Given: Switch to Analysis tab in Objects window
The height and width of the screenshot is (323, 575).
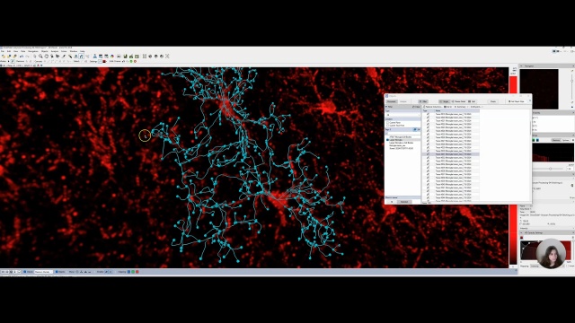Looking at the screenshot, I should point(403,101).
